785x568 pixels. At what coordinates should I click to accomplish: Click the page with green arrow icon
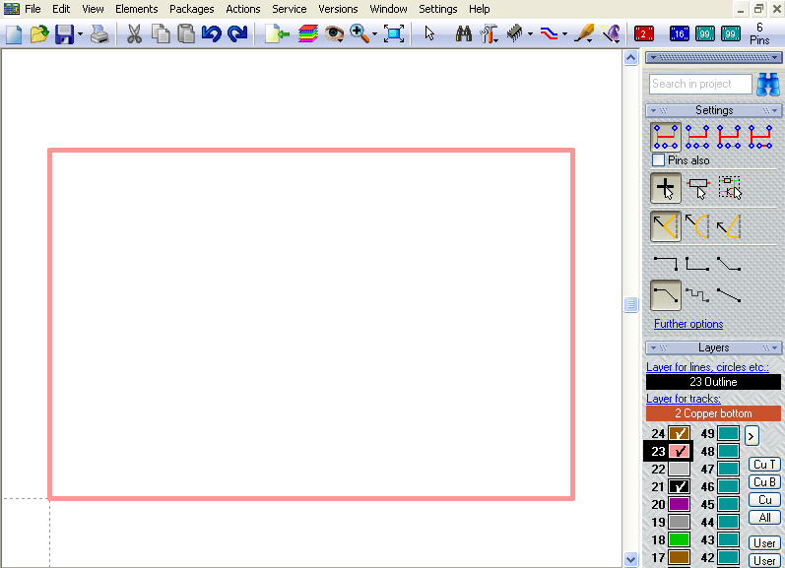pos(277,34)
